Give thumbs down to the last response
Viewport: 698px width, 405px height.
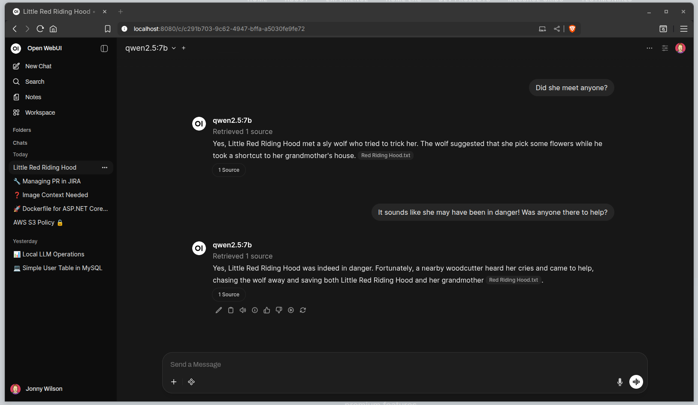tap(279, 310)
